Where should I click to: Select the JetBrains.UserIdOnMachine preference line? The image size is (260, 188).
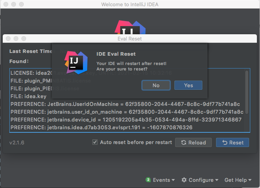click(x=125, y=104)
